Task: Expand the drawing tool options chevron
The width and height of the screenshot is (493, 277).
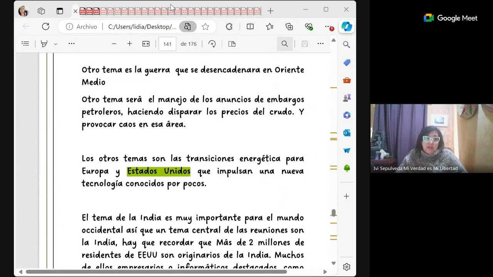Action: (55, 43)
